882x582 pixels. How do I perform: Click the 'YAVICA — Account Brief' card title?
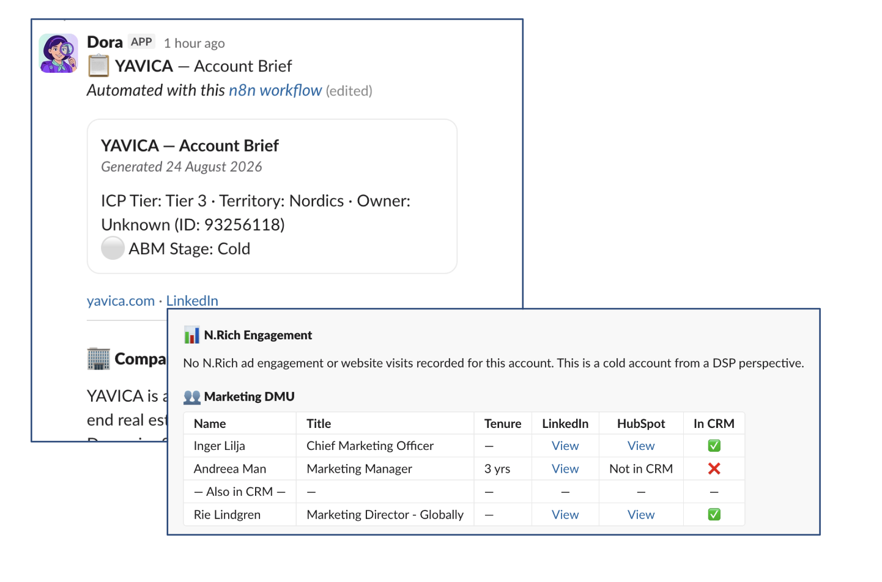point(190,145)
